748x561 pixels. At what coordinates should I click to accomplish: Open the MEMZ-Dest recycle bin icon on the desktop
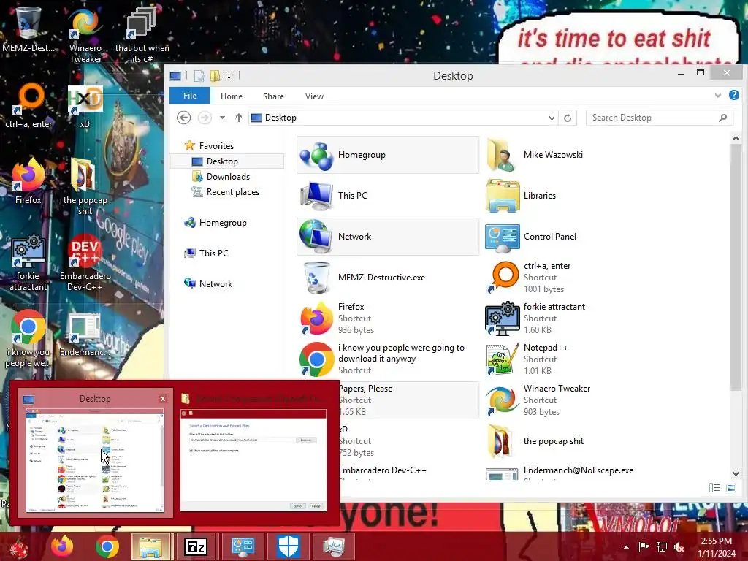tap(28, 28)
